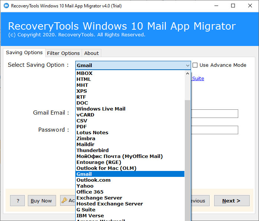This screenshot has width=259, height=221.
Task: Choose HTML from saving options list
Action: (x=130, y=79)
